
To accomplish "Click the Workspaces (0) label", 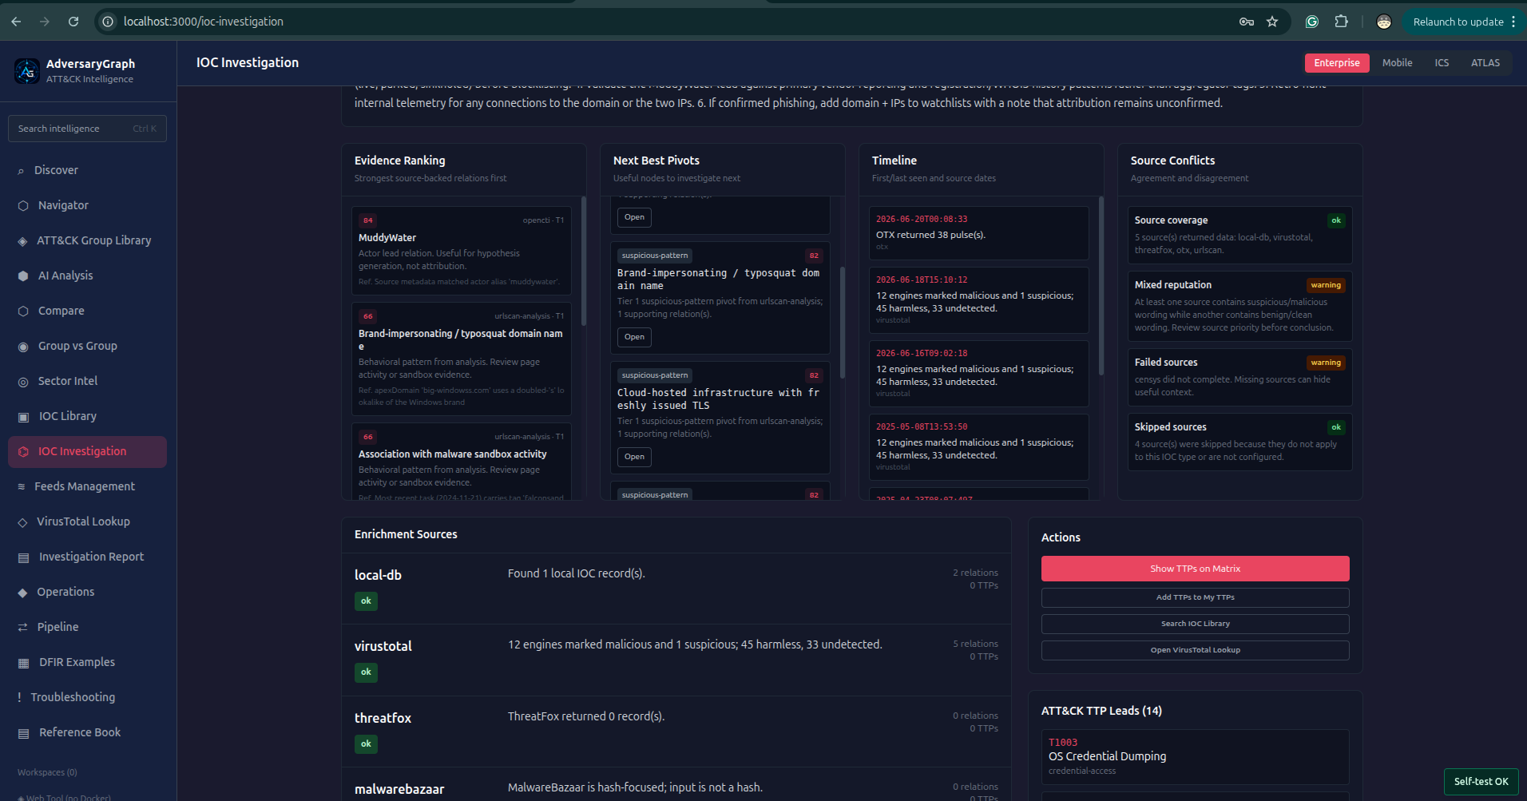I will (47, 772).
